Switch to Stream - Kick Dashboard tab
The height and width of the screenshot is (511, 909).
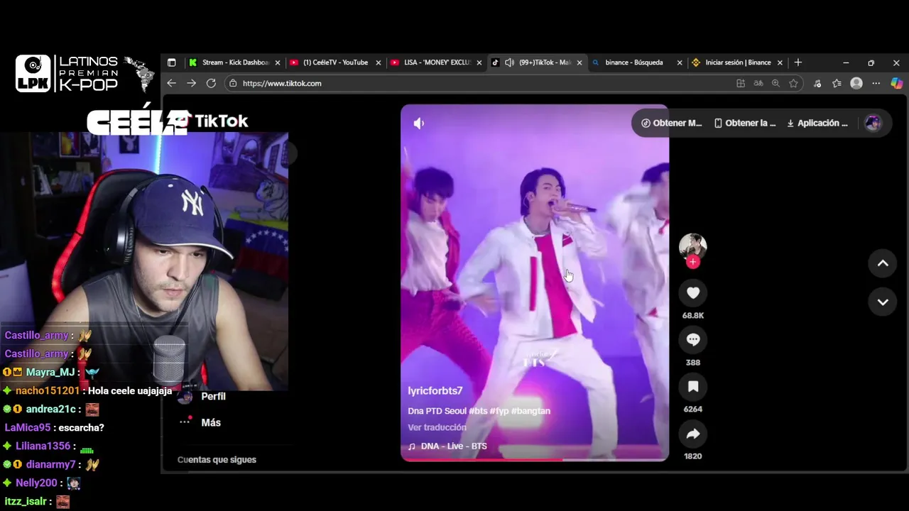[x=235, y=62]
